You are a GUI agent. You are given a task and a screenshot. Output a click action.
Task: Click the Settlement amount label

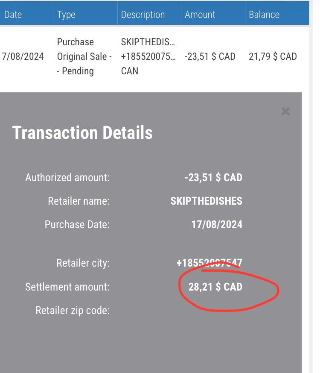click(67, 287)
